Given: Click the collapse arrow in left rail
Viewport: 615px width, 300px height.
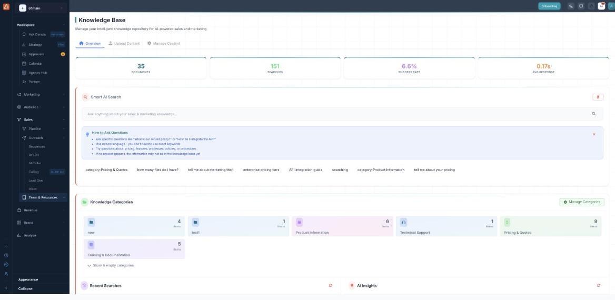Looking at the screenshot, I should coord(6,288).
